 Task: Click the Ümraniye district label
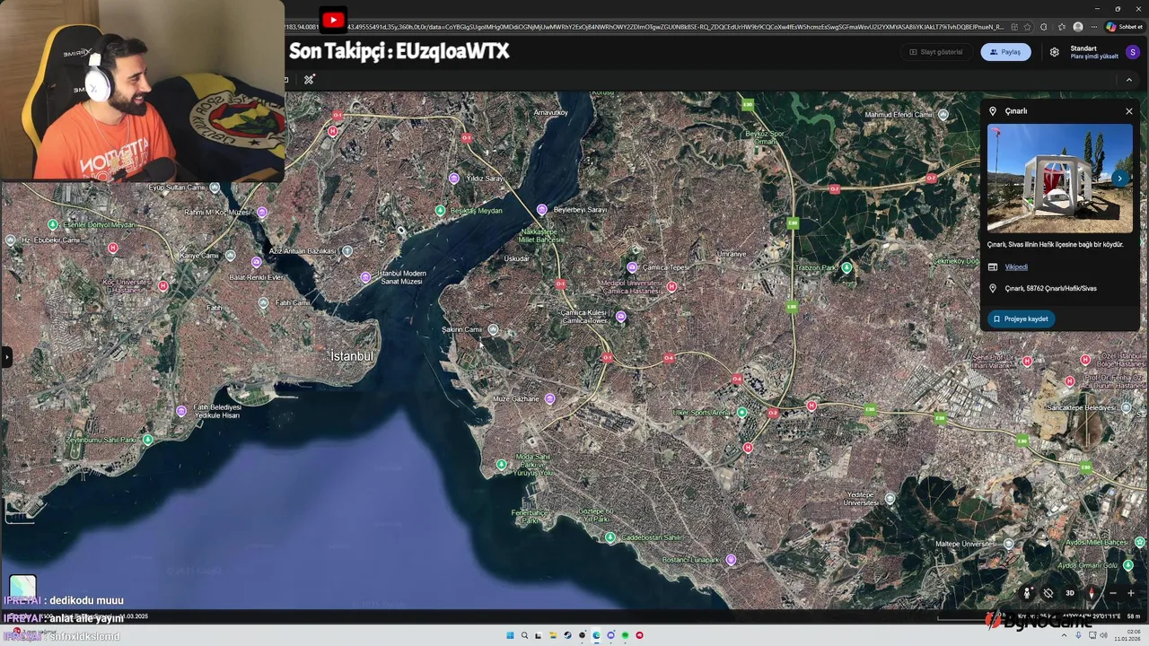pyautogui.click(x=732, y=254)
